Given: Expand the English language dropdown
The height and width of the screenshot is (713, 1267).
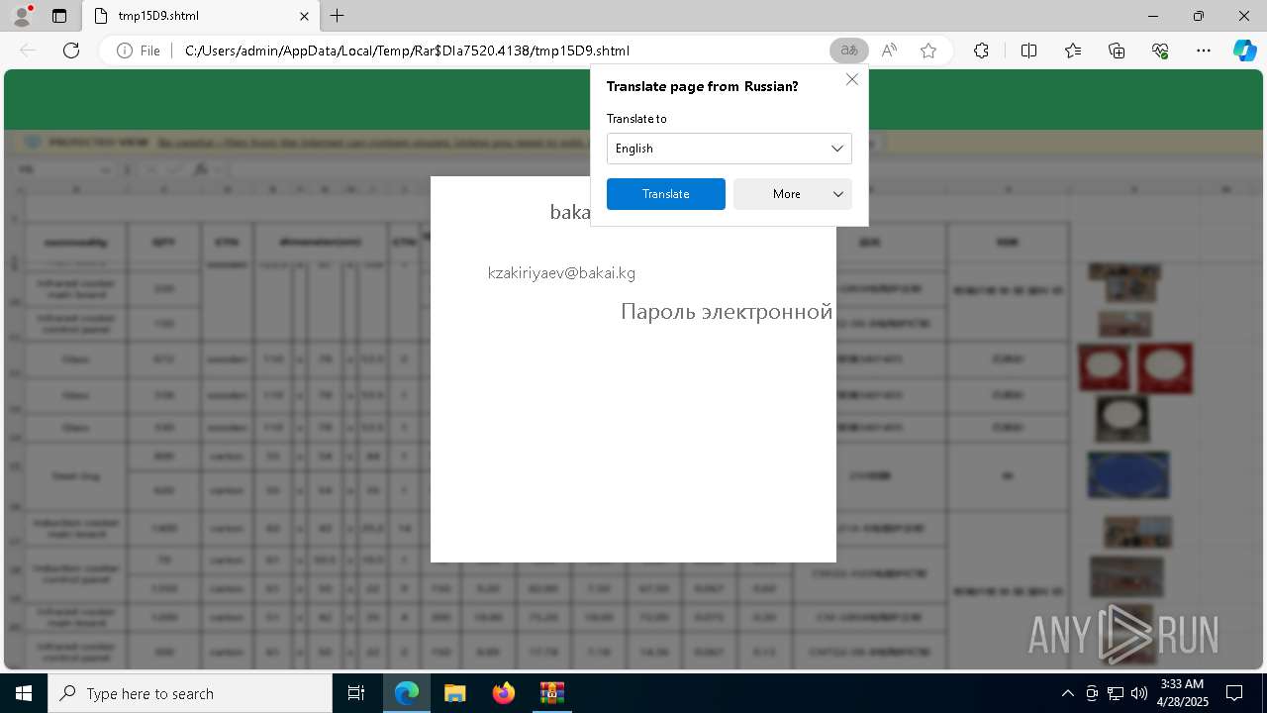Looking at the screenshot, I should (729, 149).
